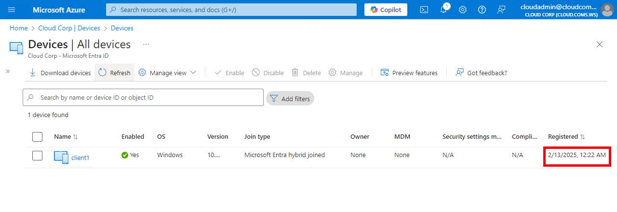Open the notifications bell
The width and height of the screenshot is (617, 212).
443,10
